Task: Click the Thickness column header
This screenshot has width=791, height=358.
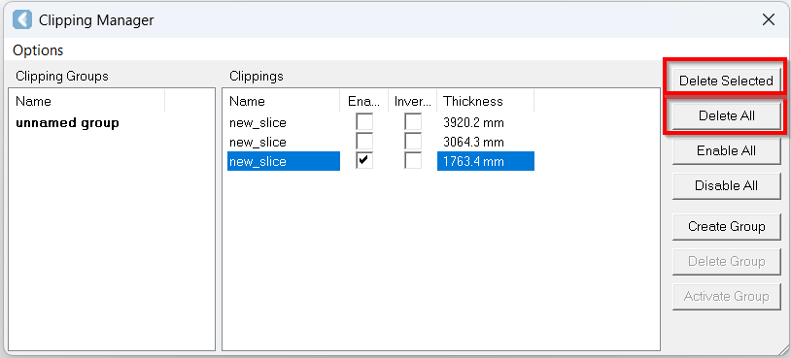Action: (x=485, y=101)
